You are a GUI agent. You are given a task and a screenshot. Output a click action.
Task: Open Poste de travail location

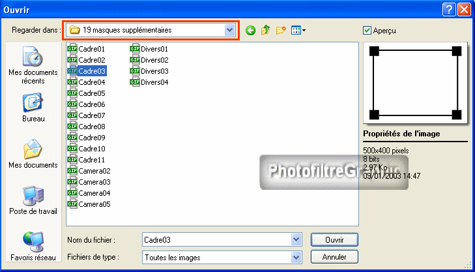(x=33, y=201)
